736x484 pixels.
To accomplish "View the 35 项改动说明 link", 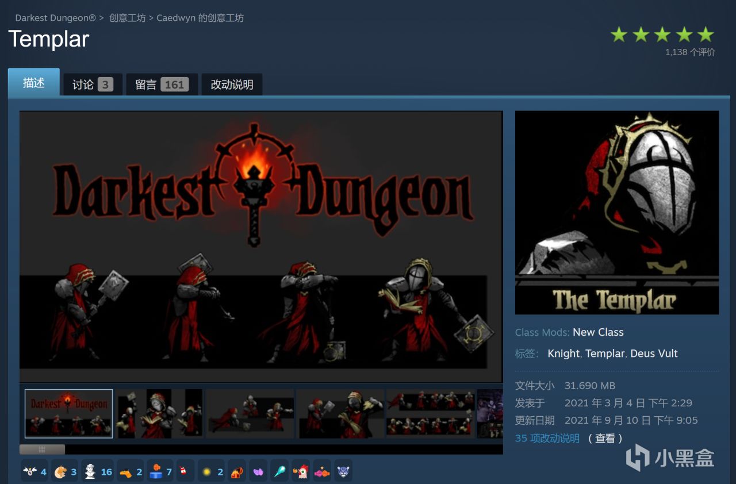I will coord(547,438).
